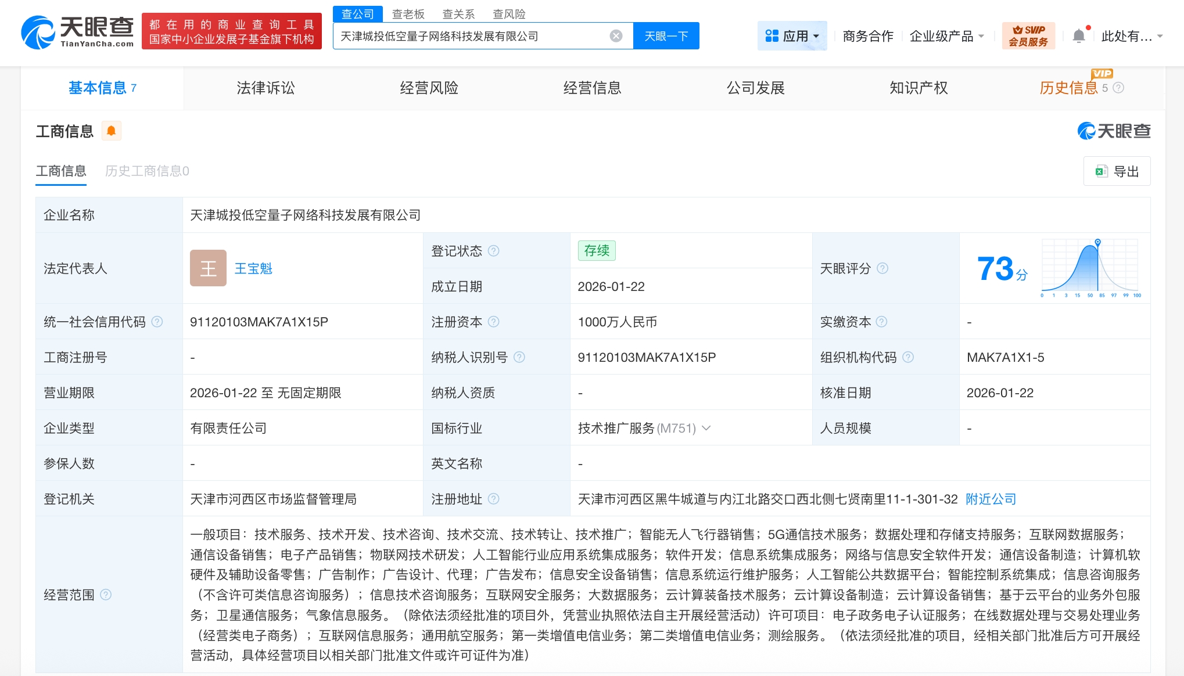Viewport: 1184px width, 676px height.
Task: Open legal representative 王宝魁 link
Action: (253, 268)
